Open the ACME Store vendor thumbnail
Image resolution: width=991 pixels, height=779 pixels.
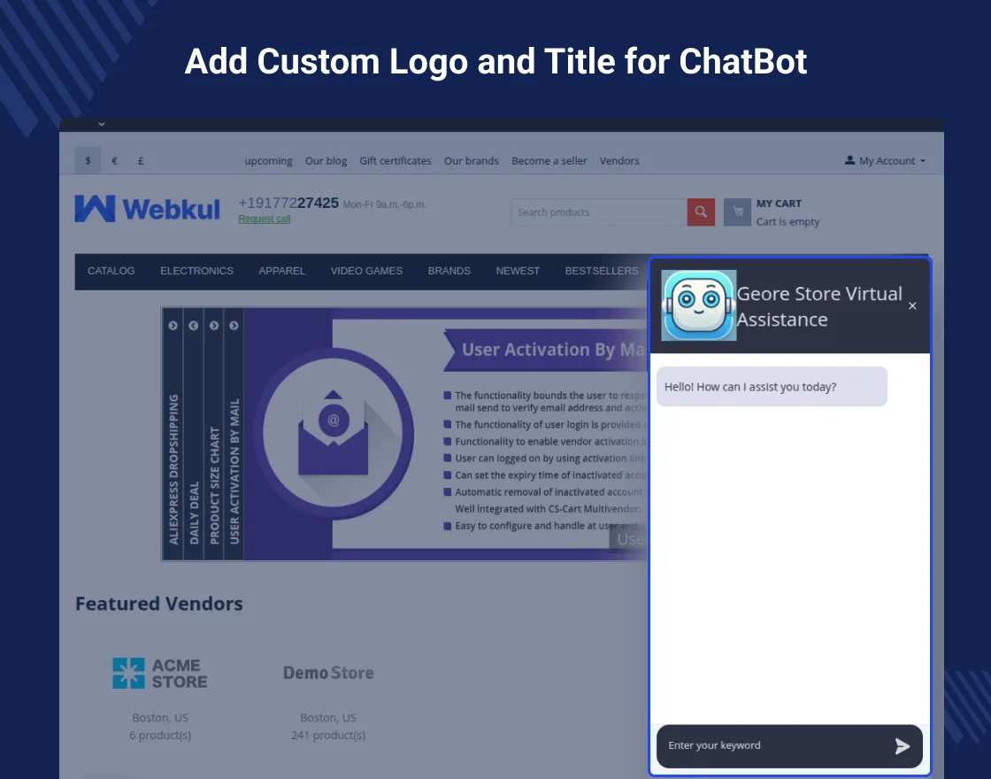click(159, 674)
